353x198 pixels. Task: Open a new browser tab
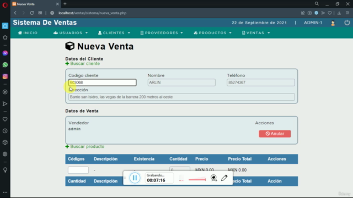[x=65, y=4]
